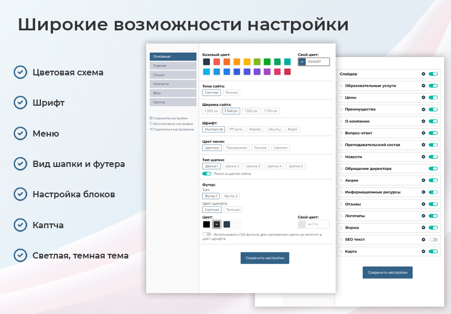Enable the SEO текст block toggle
Screen dimensions: 451x314
coord(433,239)
